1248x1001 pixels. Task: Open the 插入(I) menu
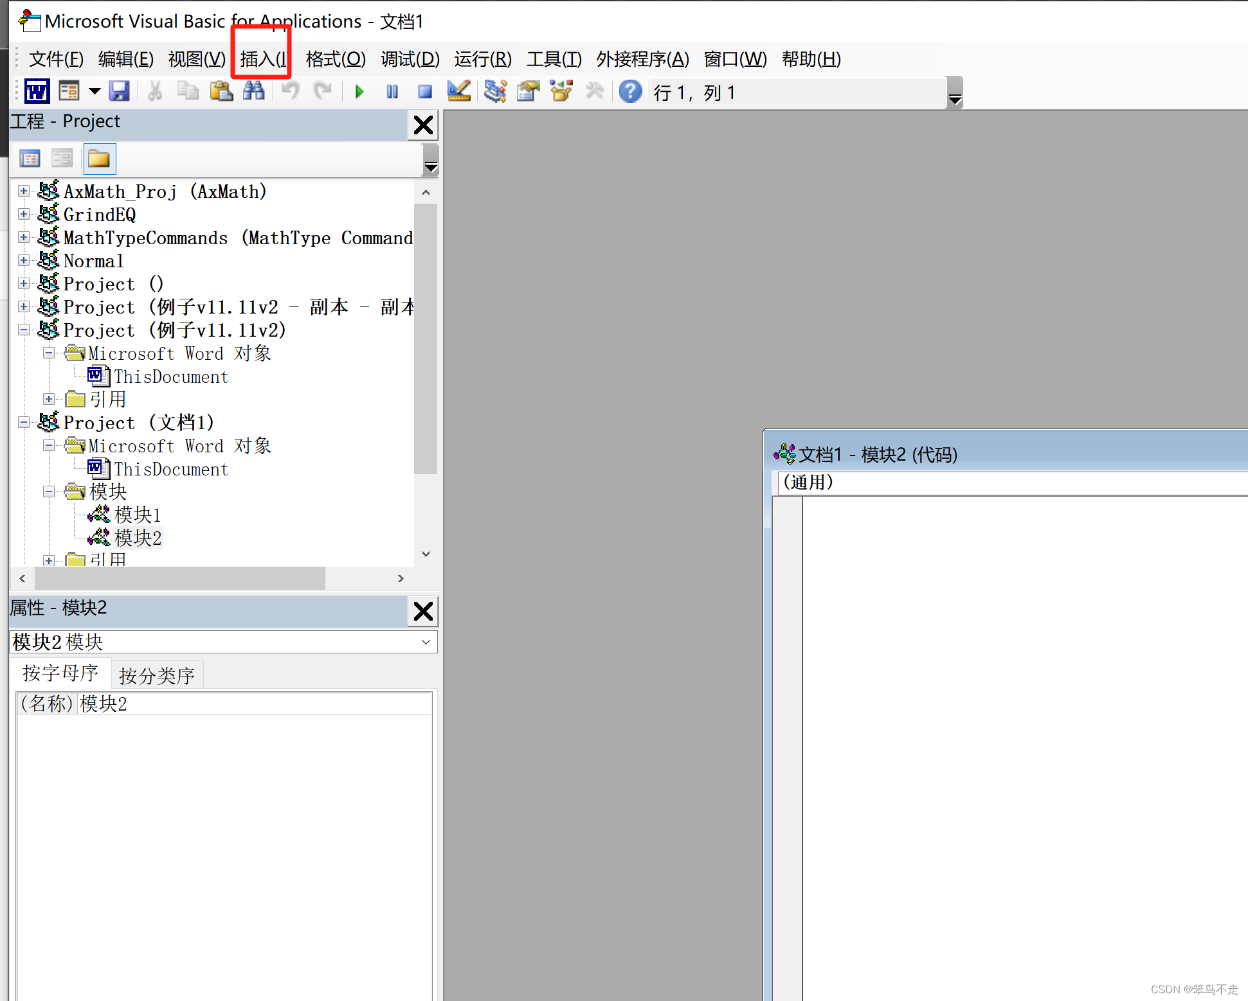(263, 59)
